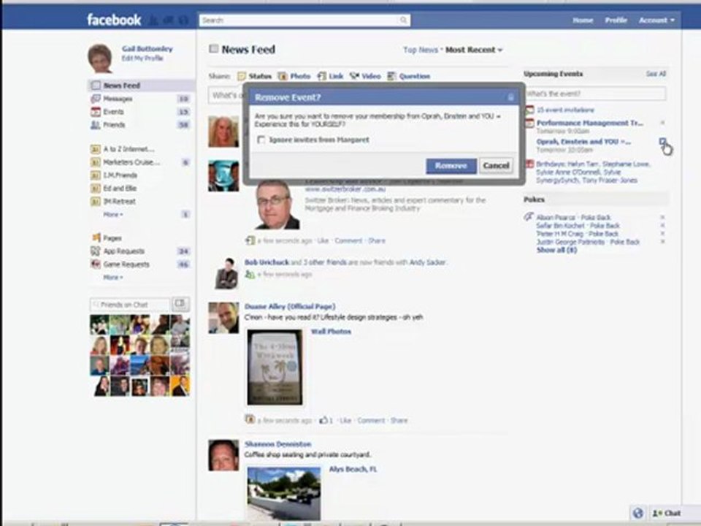This screenshot has width=701, height=526.
Task: Open notifications globe icon in header
Action: click(183, 20)
